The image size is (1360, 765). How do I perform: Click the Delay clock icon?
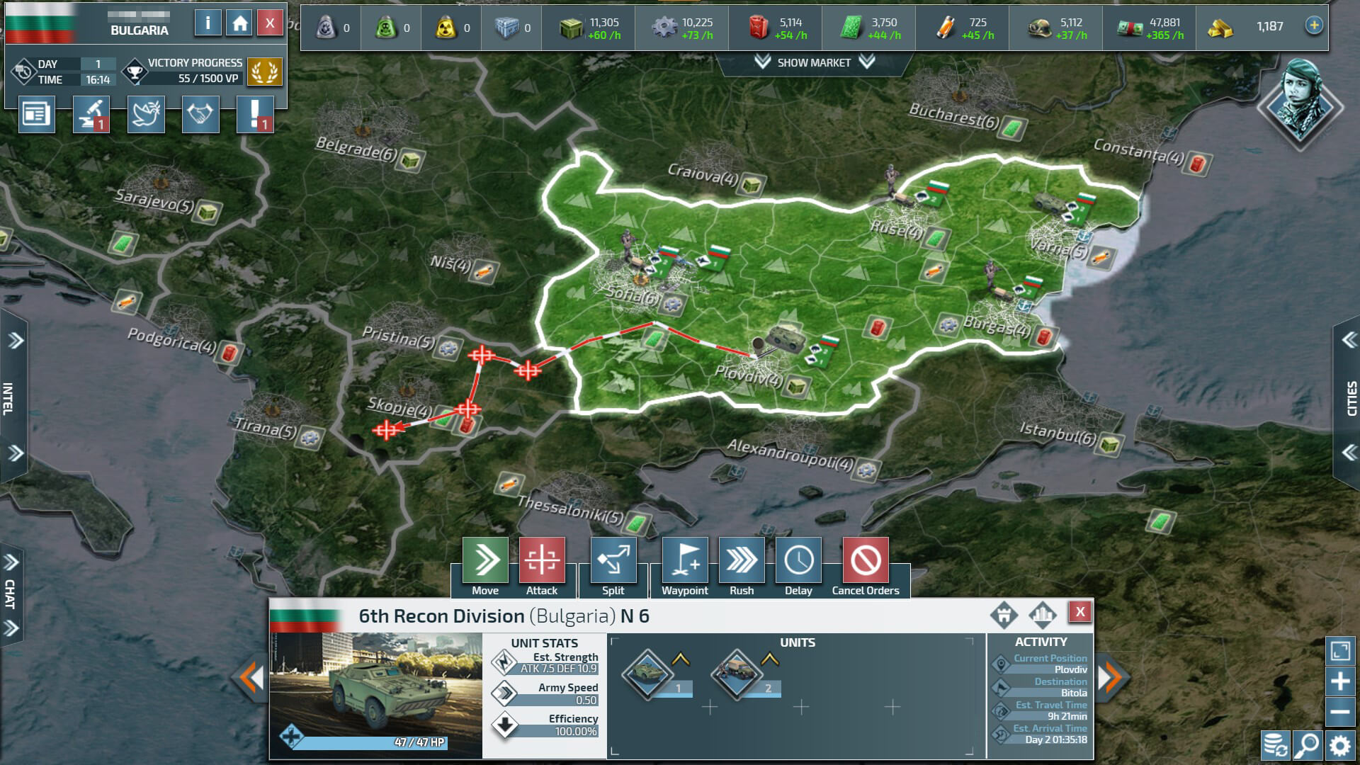[798, 560]
